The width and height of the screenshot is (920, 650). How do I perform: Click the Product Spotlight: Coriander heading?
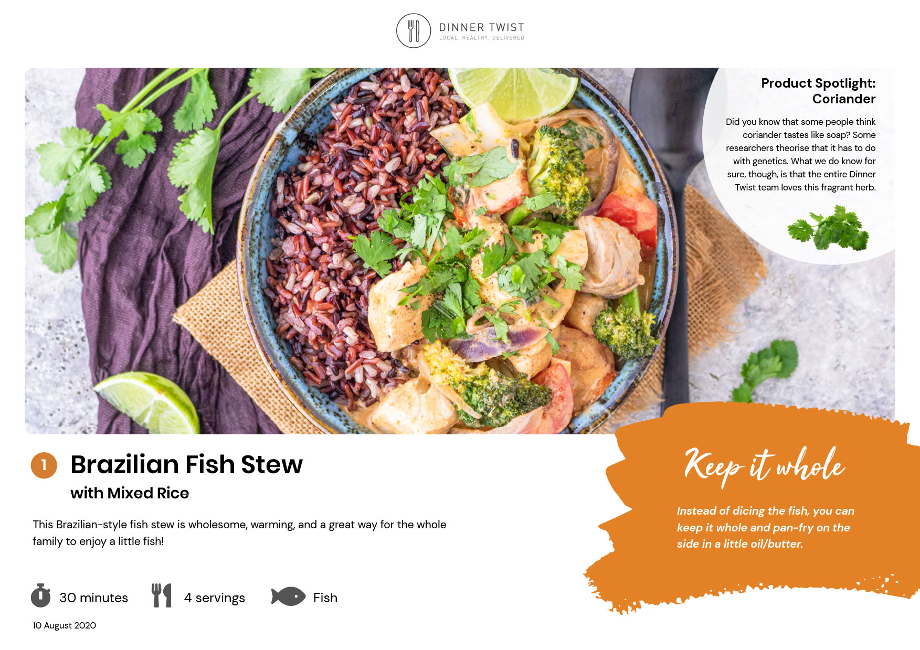pyautogui.click(x=818, y=91)
